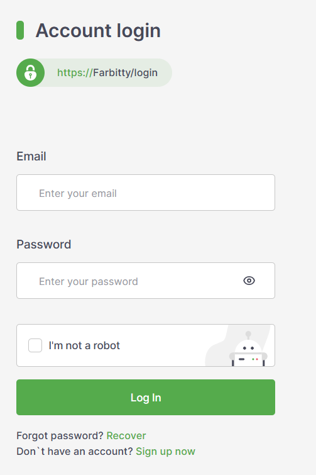Click the https://Farbitty/login URL text
This screenshot has height=475, width=316.
pyautogui.click(x=107, y=73)
